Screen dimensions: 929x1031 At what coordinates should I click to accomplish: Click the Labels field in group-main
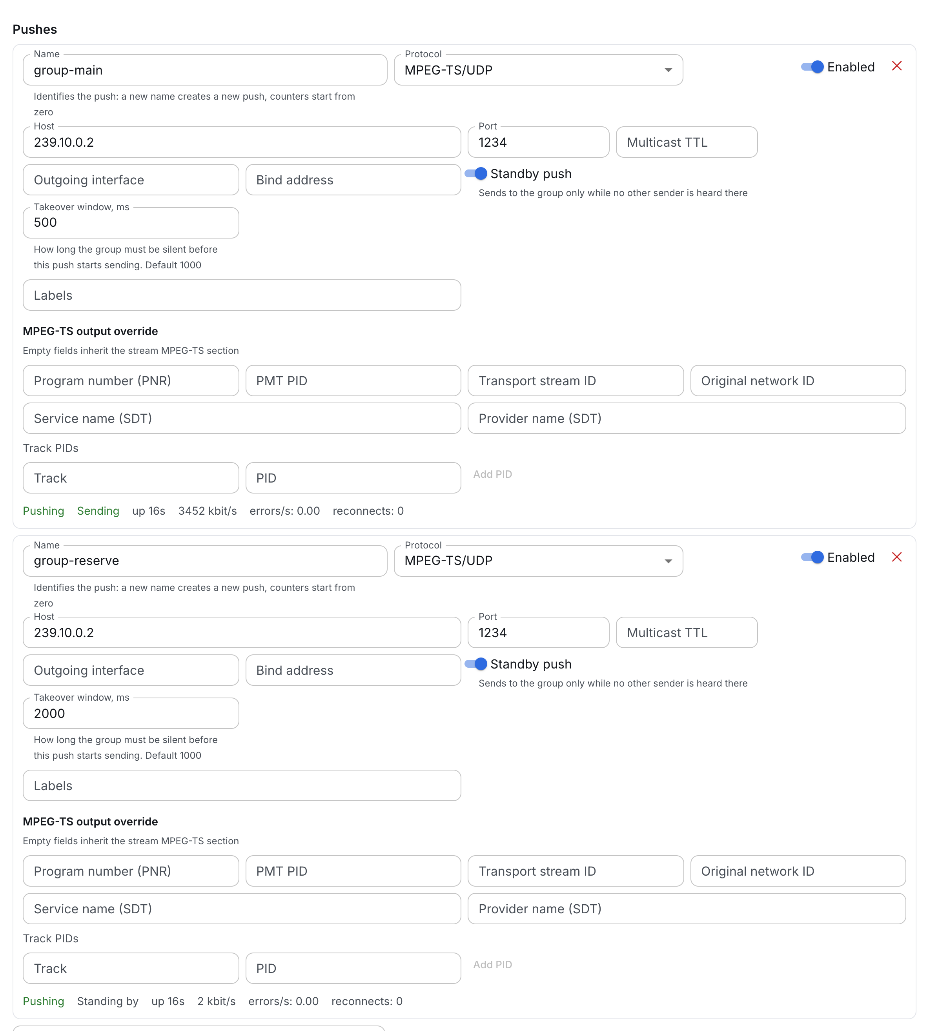coord(241,295)
